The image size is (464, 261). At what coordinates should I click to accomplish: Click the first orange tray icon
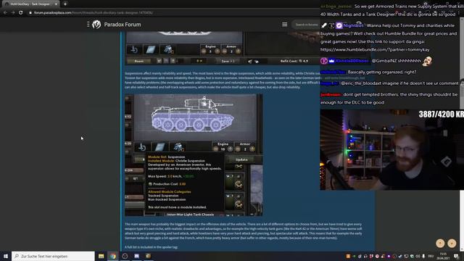click(x=348, y=256)
